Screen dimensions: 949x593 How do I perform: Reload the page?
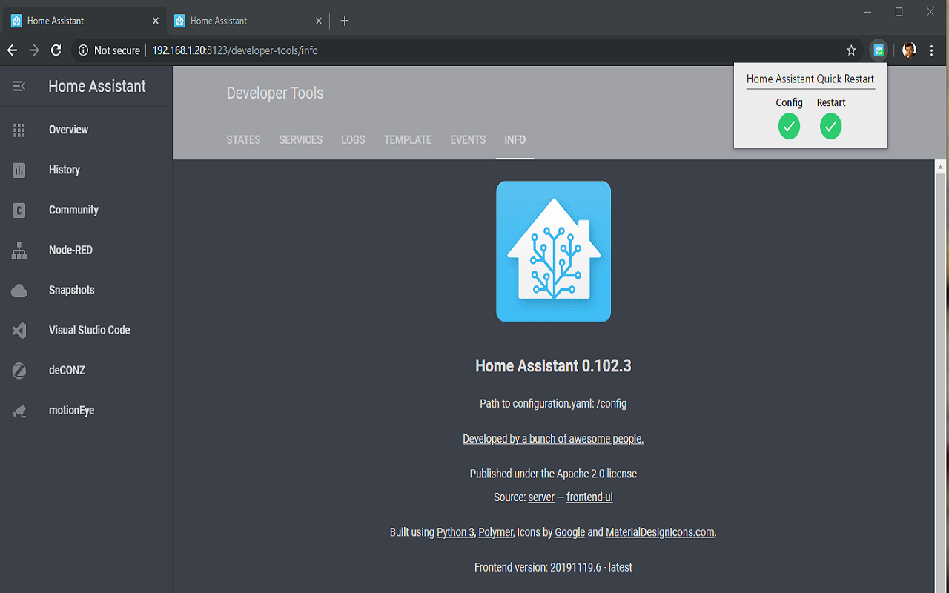tap(56, 50)
